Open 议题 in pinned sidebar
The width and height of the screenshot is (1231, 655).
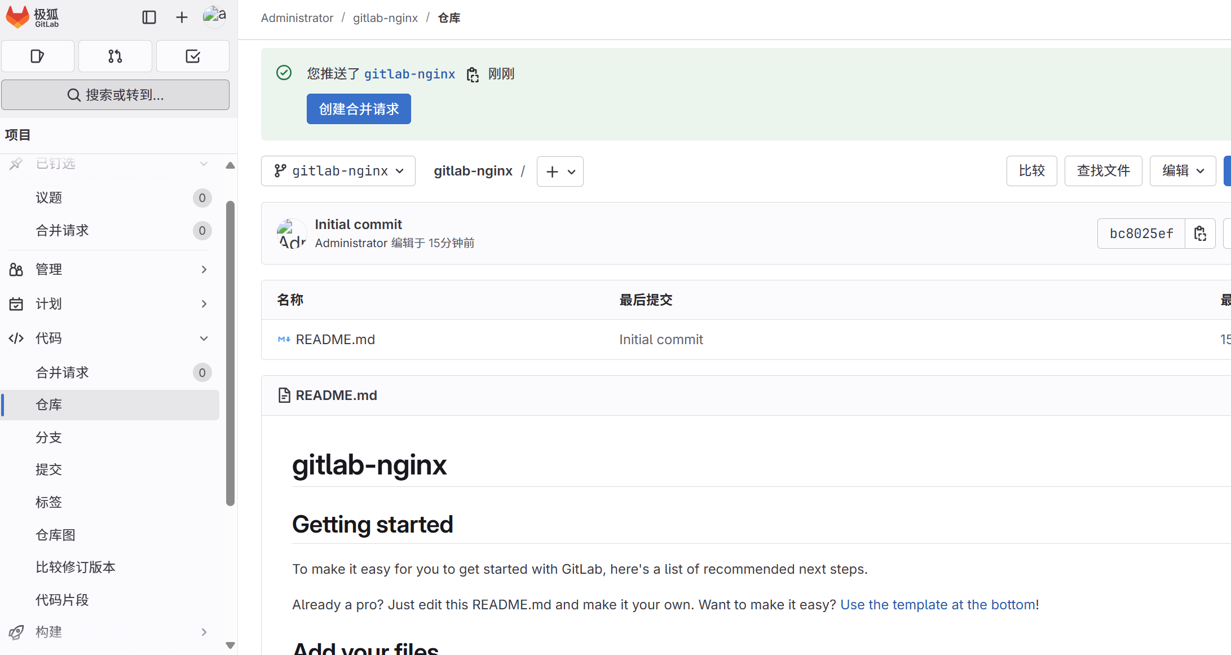[x=109, y=198]
